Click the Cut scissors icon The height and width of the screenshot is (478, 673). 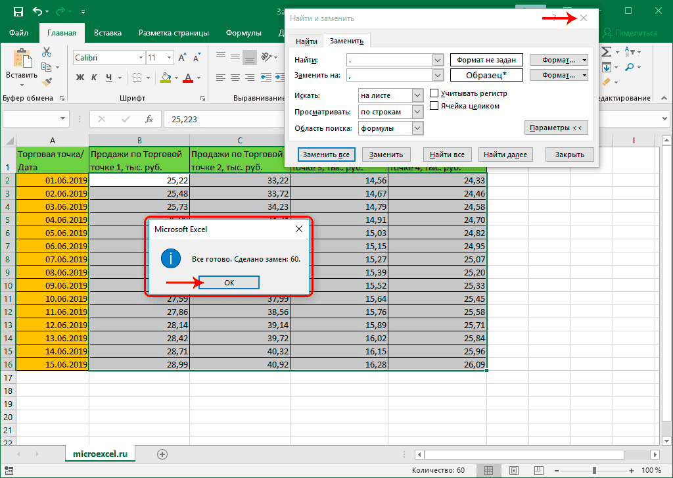pos(47,53)
